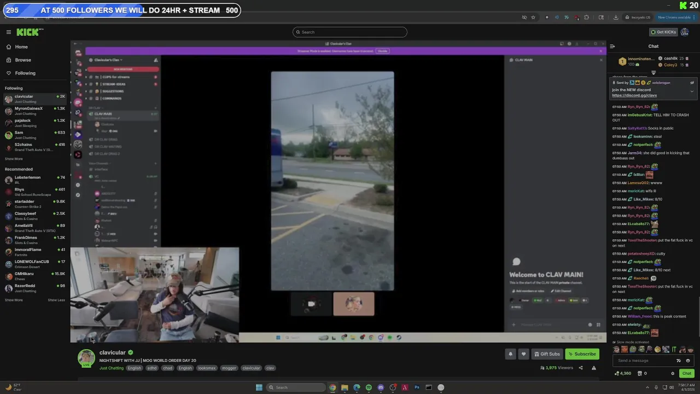Toggle stream notifications bell

pyautogui.click(x=510, y=354)
